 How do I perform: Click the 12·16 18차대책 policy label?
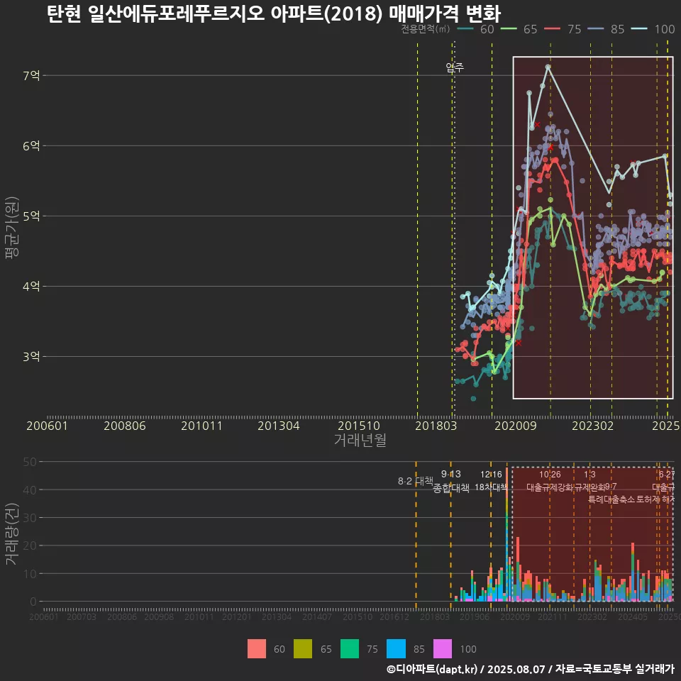click(x=491, y=481)
